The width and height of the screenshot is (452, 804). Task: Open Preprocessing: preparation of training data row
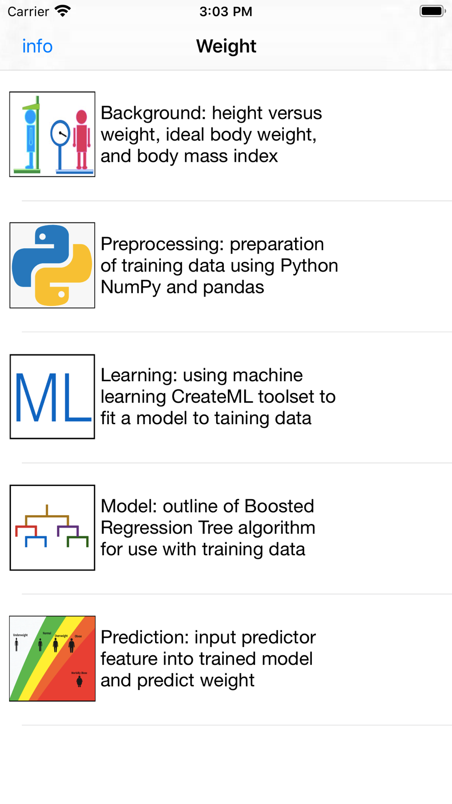tap(226, 266)
